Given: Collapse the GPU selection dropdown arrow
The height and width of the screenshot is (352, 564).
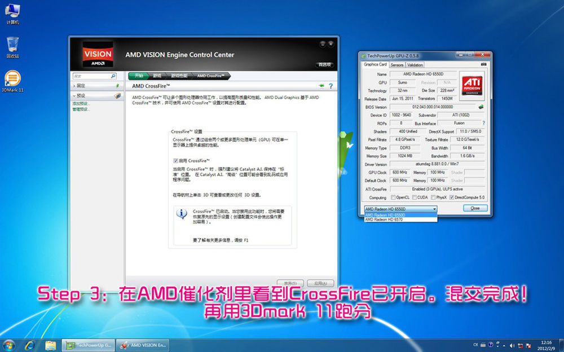Looking at the screenshot, I should (x=434, y=209).
